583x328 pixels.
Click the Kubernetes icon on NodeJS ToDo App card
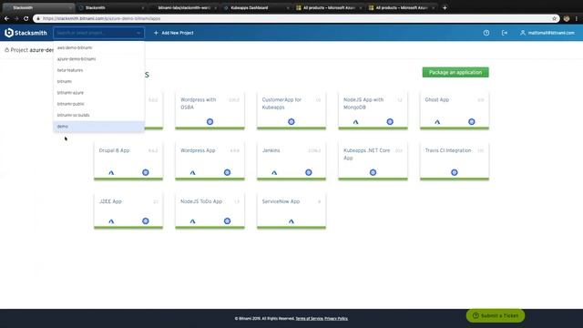point(227,220)
